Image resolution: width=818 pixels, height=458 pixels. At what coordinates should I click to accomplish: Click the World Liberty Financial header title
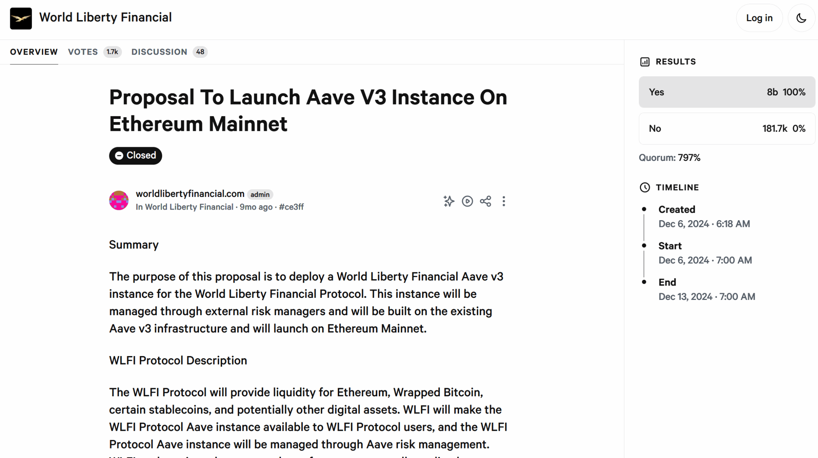[105, 17]
